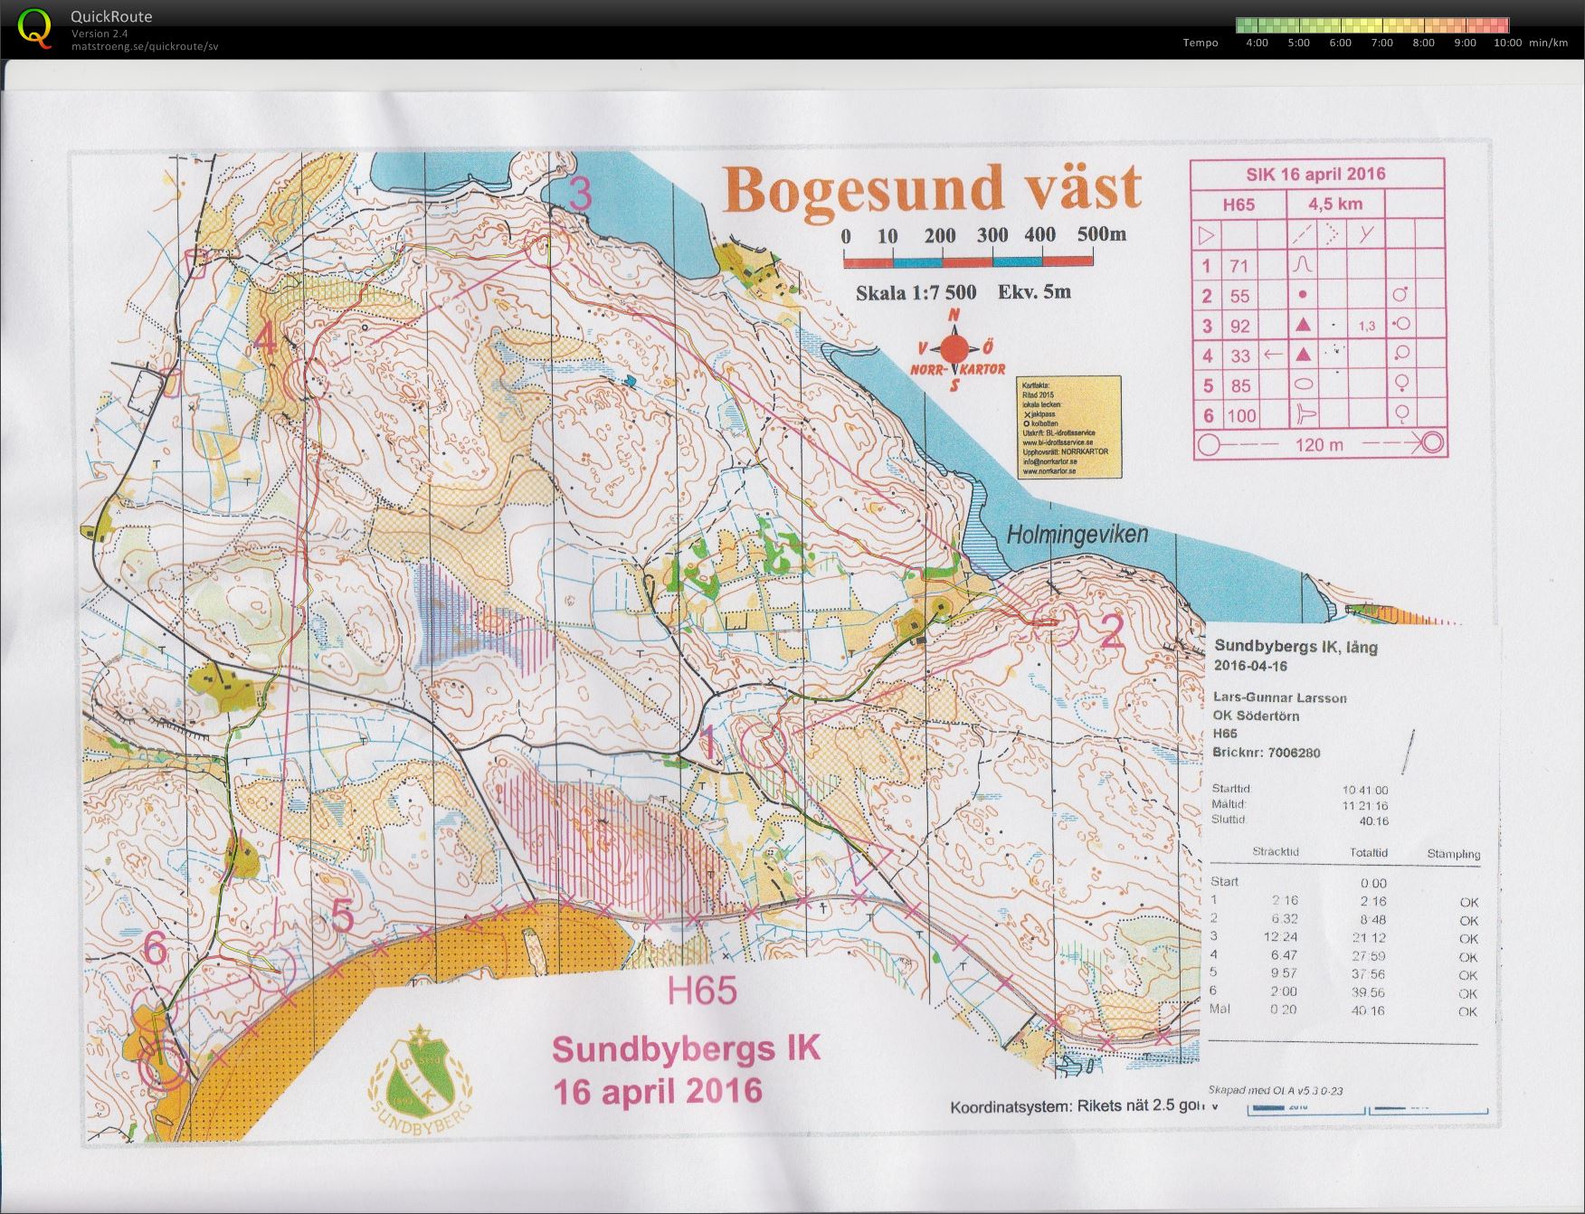
Task: Click the control 1 circle on the map
Action: click(x=763, y=745)
